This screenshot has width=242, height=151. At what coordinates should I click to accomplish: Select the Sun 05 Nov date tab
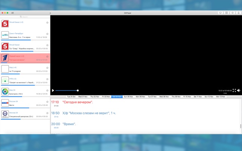[x=128, y=97]
